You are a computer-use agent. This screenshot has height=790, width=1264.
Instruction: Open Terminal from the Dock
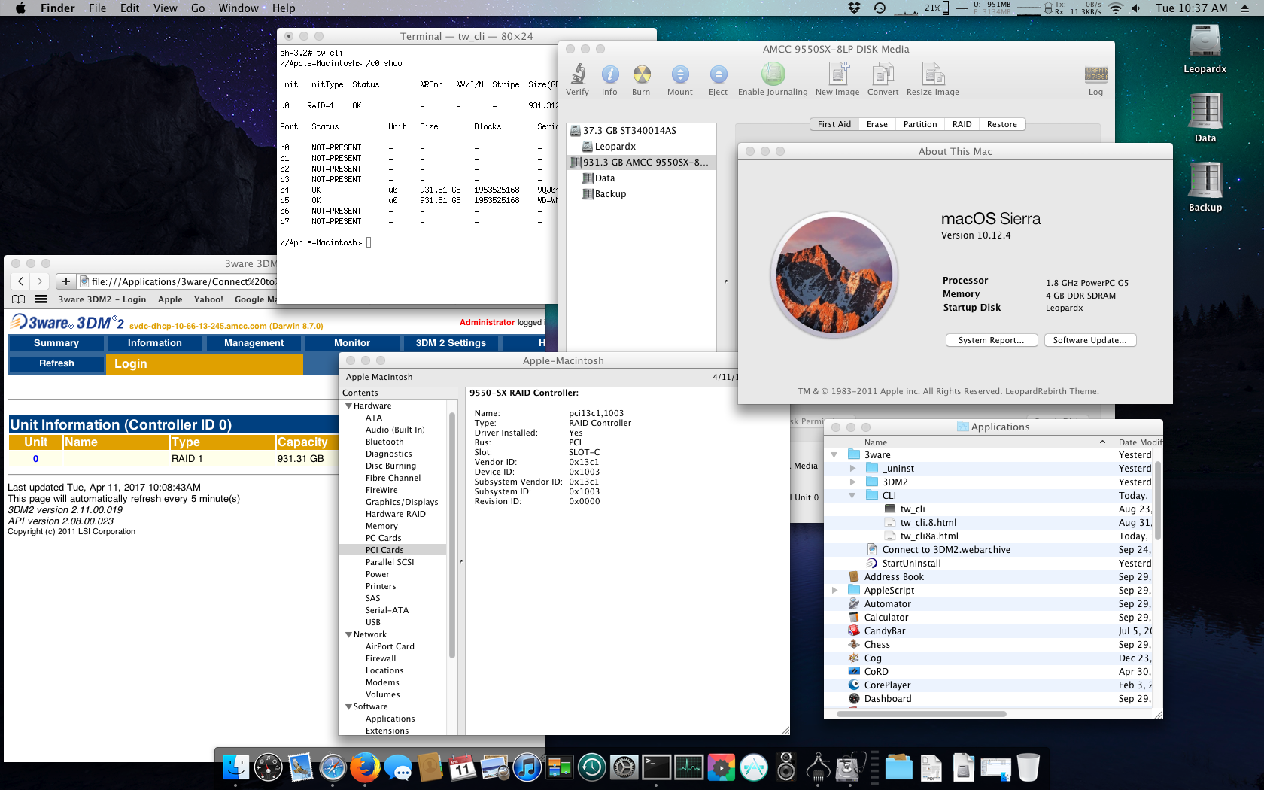(656, 767)
